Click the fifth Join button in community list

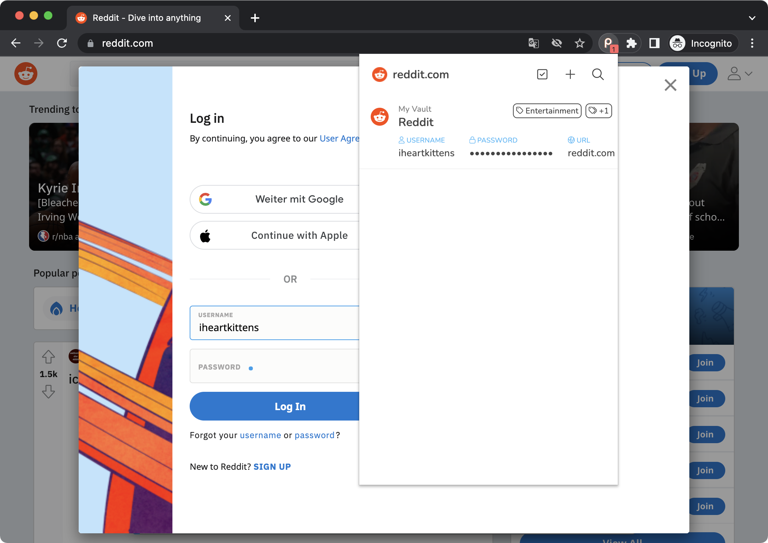(x=706, y=506)
